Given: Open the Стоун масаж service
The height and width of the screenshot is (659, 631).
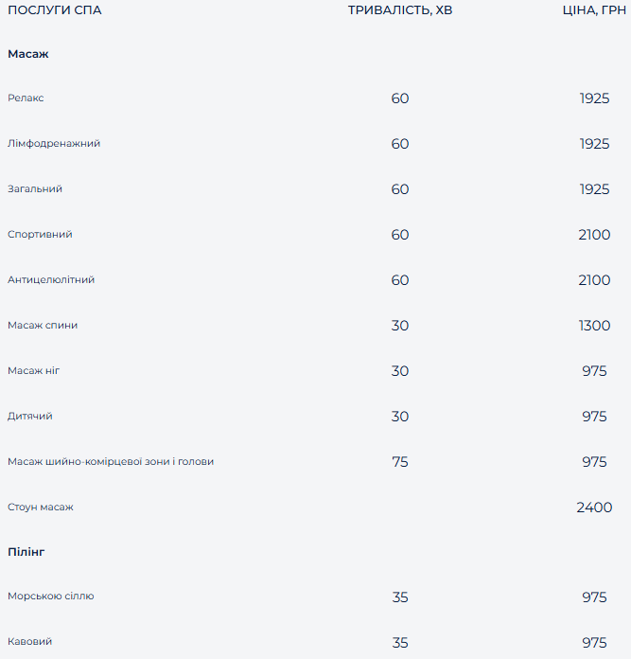Looking at the screenshot, I should 41,508.
